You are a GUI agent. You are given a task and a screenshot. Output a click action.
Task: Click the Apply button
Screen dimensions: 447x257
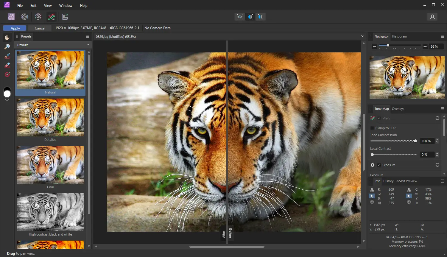[x=15, y=28]
